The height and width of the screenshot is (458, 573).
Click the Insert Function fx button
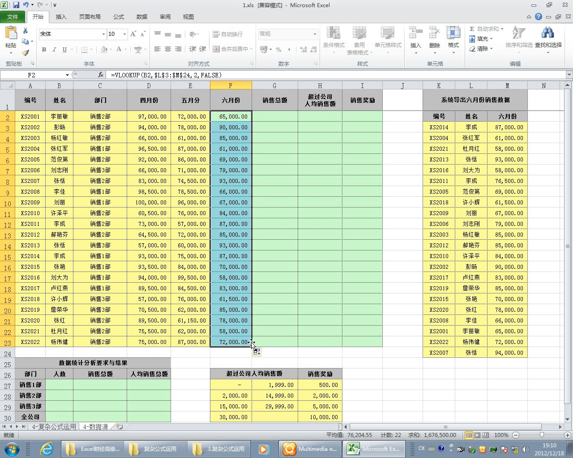coord(101,75)
